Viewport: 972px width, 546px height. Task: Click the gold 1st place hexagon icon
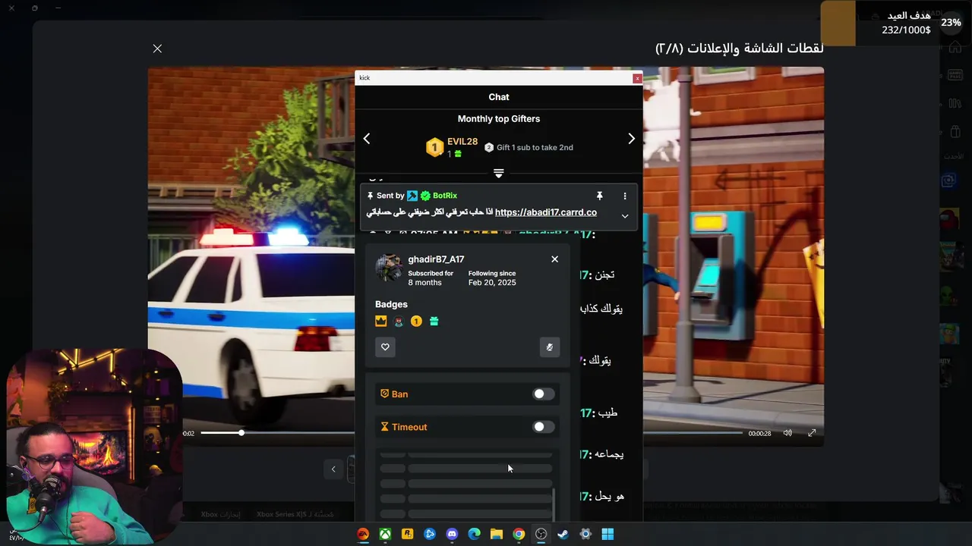(434, 147)
